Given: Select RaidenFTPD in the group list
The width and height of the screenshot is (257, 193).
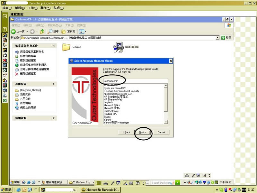Looking at the screenshot, I should coord(111,114).
